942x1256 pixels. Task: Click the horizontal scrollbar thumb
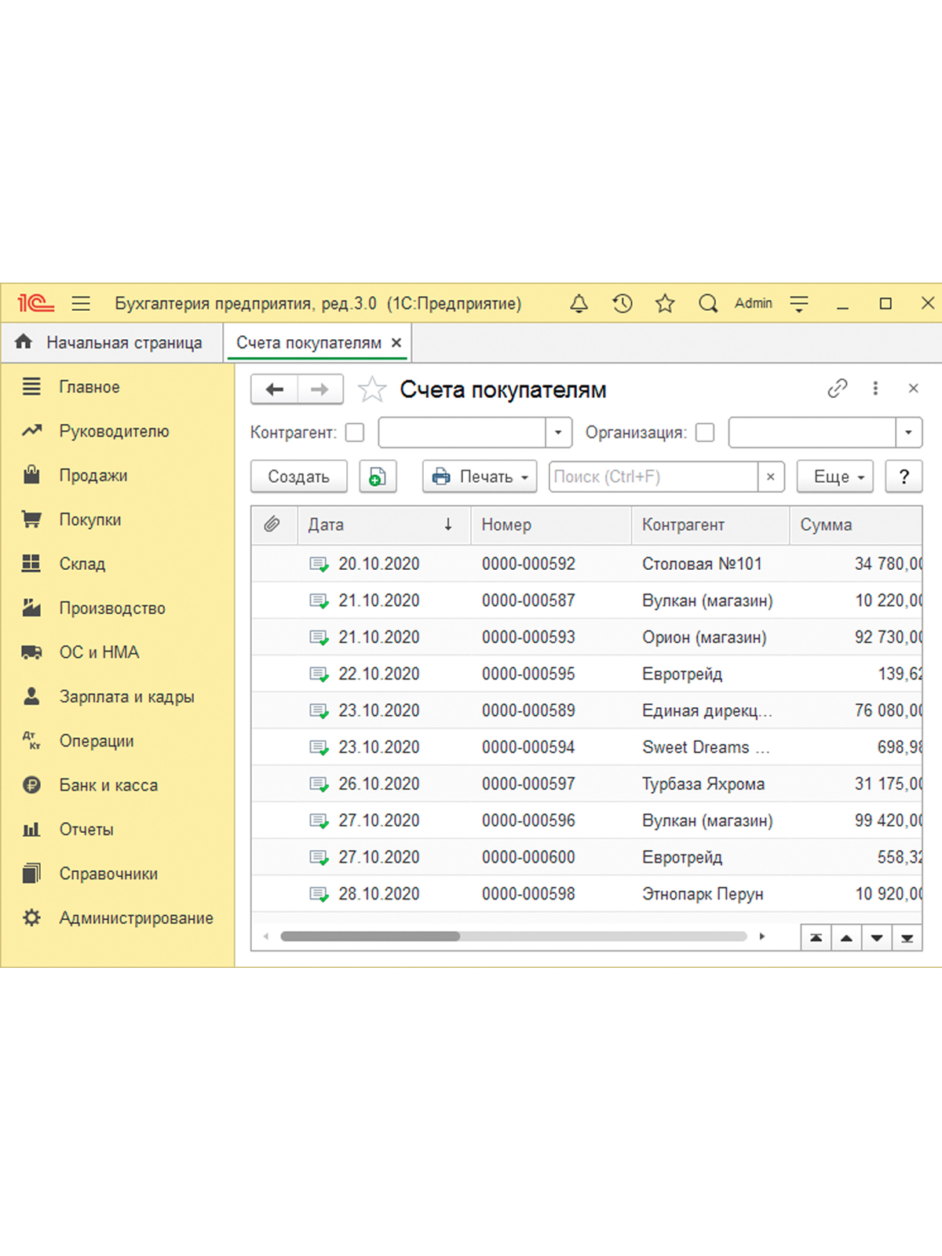point(371,936)
